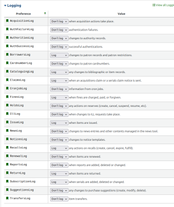Click bookmark icon beside CataloguingLog

pos(7,72)
